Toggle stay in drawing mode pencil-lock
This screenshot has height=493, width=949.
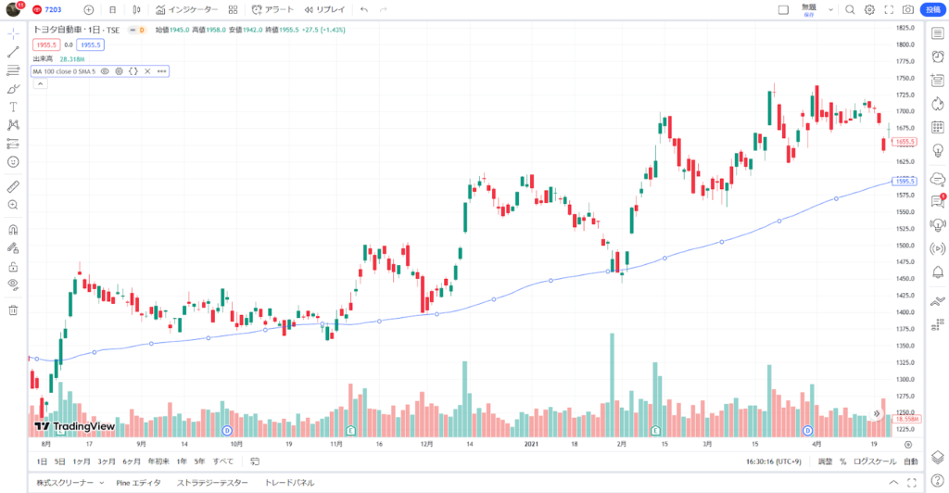click(13, 248)
